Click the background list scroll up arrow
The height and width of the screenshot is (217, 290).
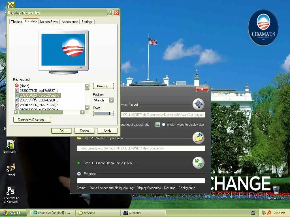point(87,85)
